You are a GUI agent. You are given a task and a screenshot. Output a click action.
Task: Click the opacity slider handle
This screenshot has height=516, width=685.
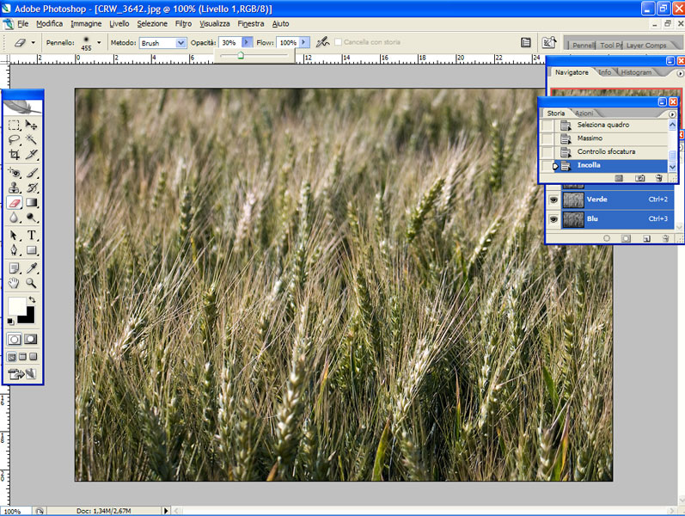pyautogui.click(x=241, y=55)
